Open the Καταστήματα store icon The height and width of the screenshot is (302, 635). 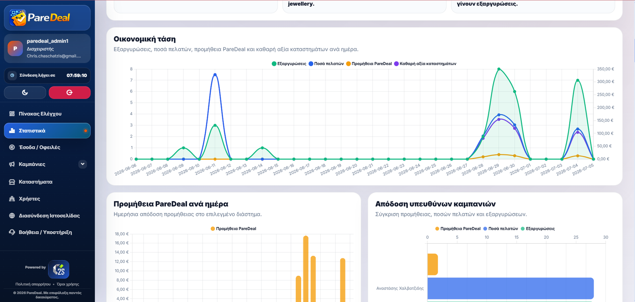[x=12, y=182]
